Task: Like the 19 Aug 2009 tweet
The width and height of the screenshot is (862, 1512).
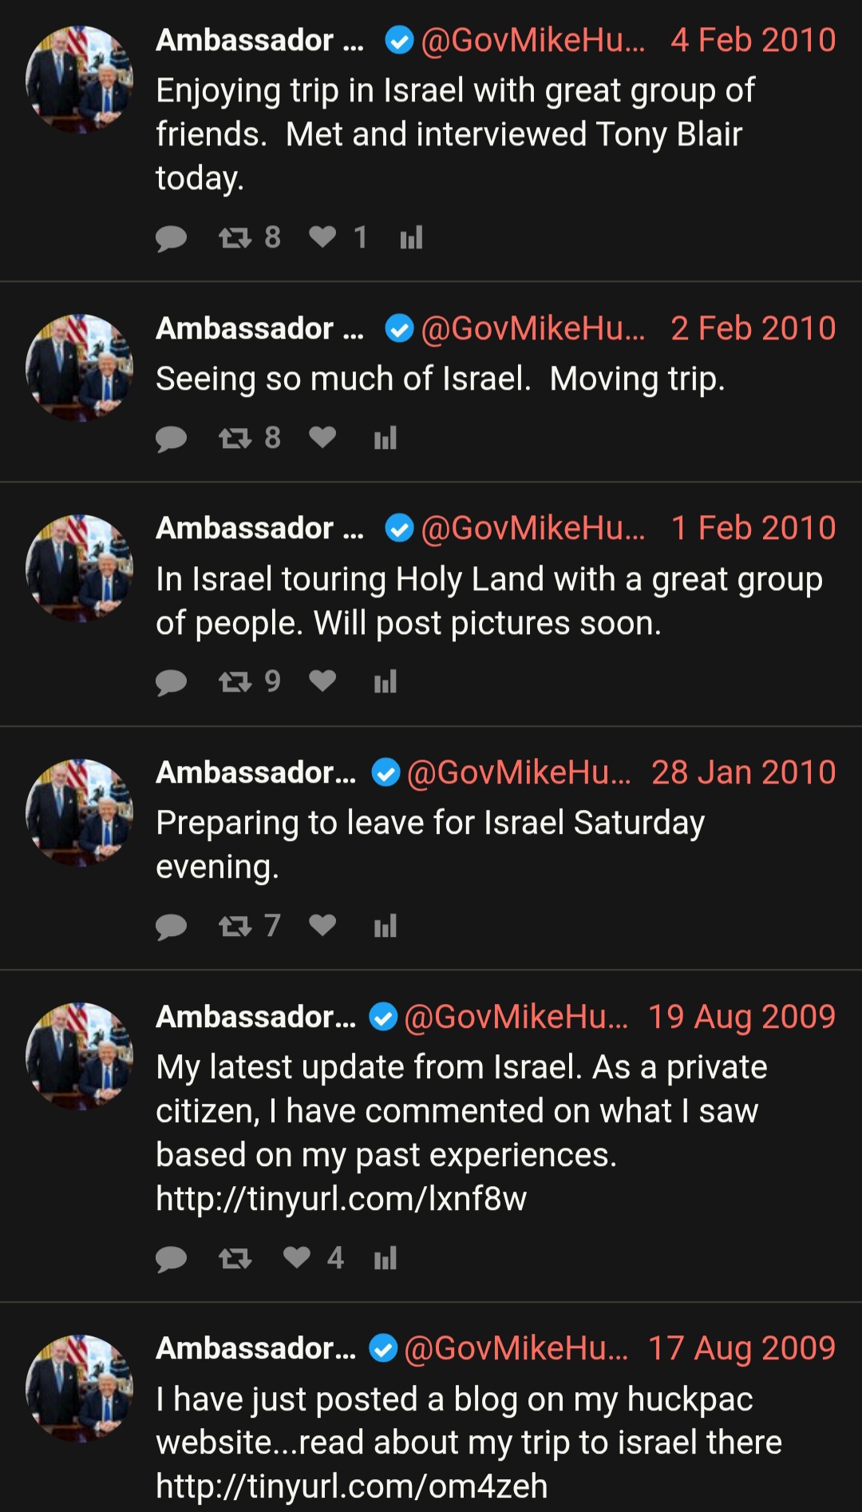Action: (297, 1258)
